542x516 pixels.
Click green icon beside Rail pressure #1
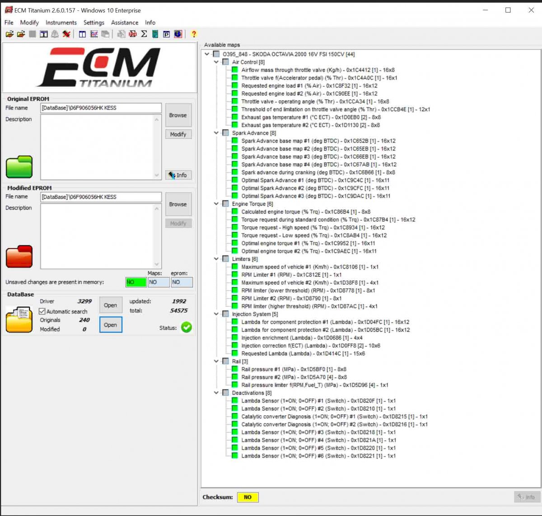(234, 369)
